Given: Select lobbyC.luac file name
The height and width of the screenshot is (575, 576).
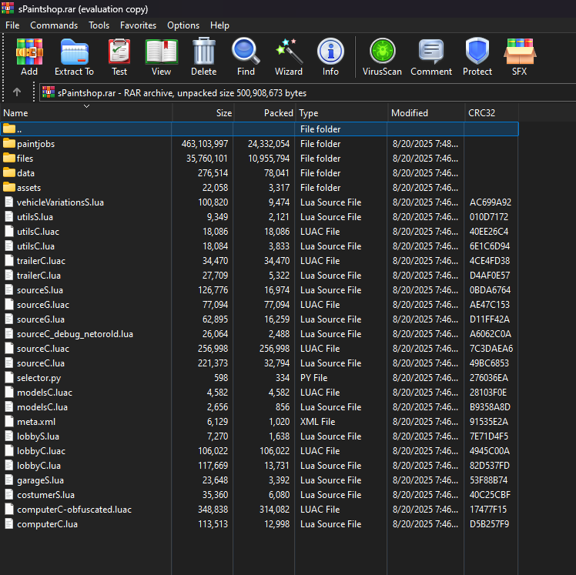Looking at the screenshot, I should (41, 451).
